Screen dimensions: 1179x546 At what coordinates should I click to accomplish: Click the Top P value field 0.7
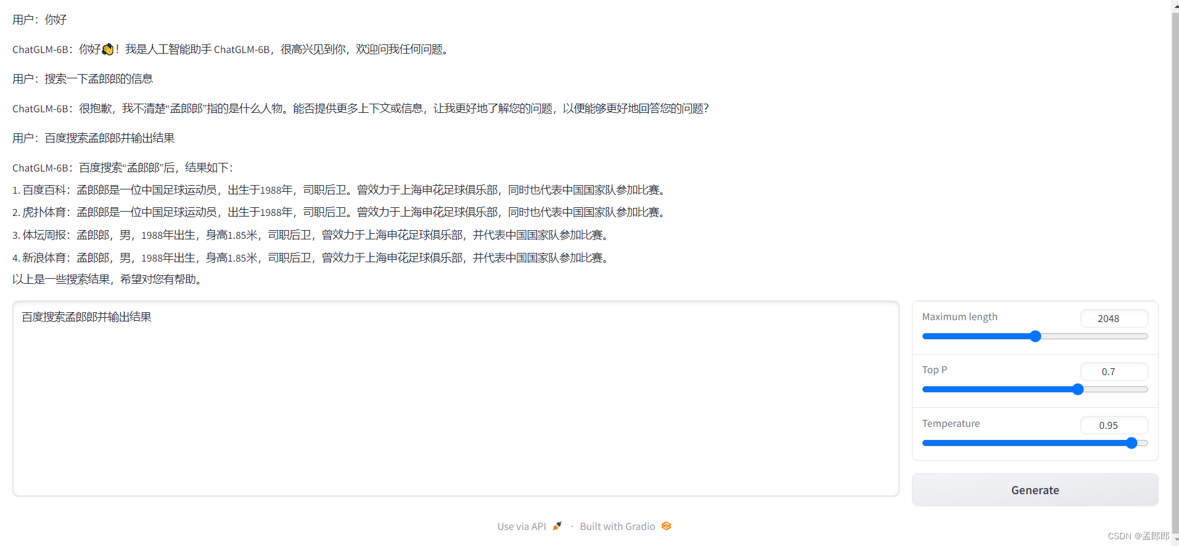tap(1114, 371)
